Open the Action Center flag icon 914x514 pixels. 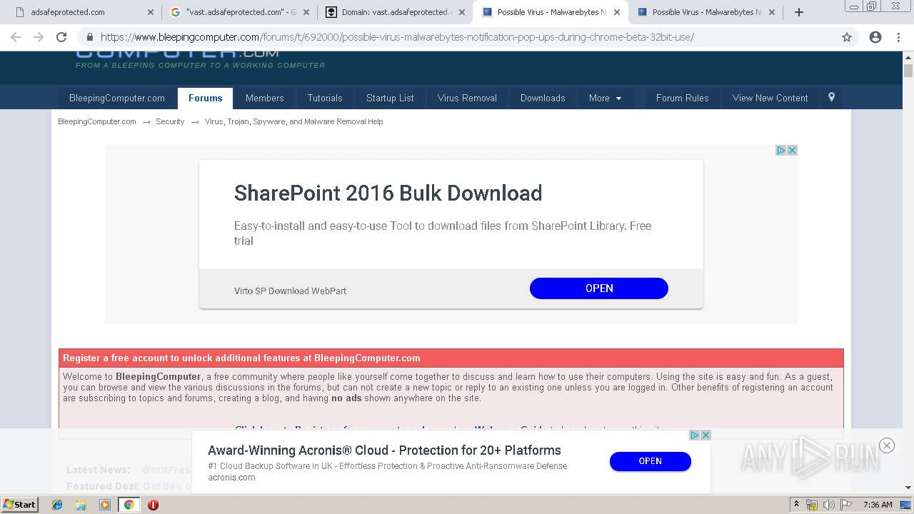coord(845,505)
